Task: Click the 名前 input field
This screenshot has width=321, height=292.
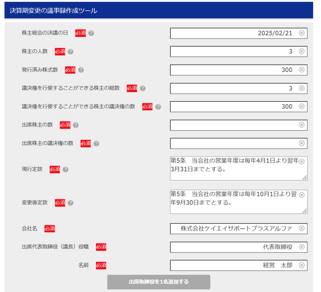Action: pyautogui.click(x=239, y=265)
